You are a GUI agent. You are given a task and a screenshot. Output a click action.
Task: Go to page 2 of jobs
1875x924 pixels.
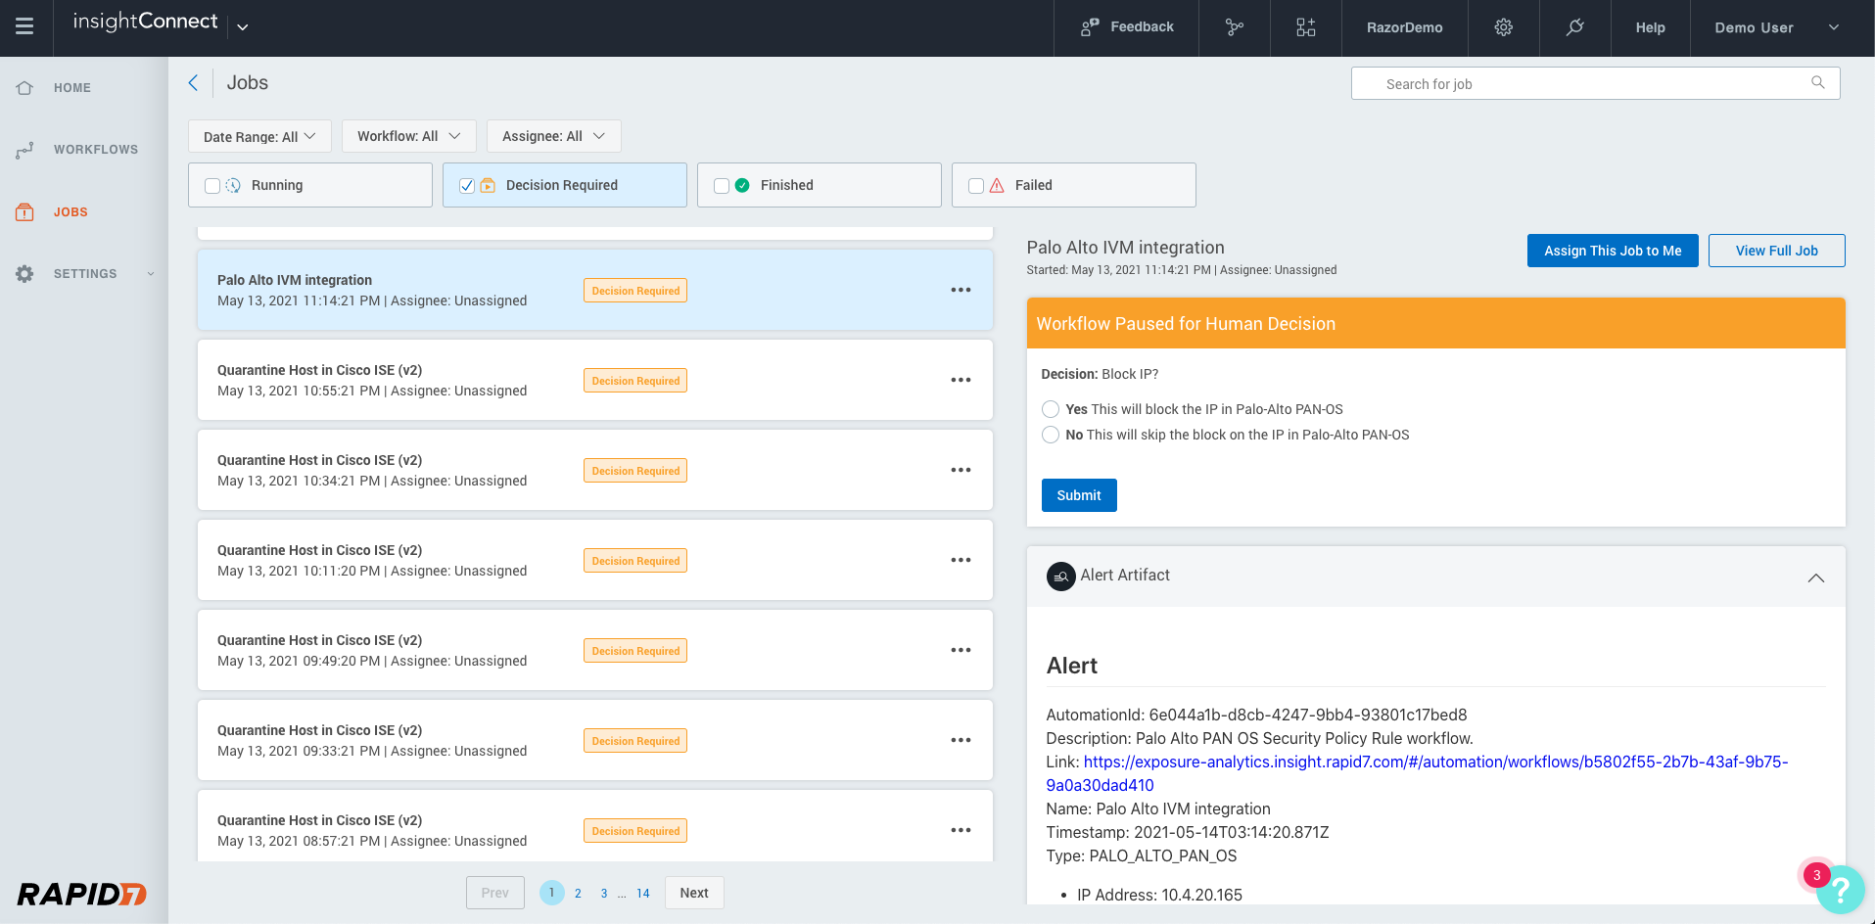pyautogui.click(x=578, y=893)
